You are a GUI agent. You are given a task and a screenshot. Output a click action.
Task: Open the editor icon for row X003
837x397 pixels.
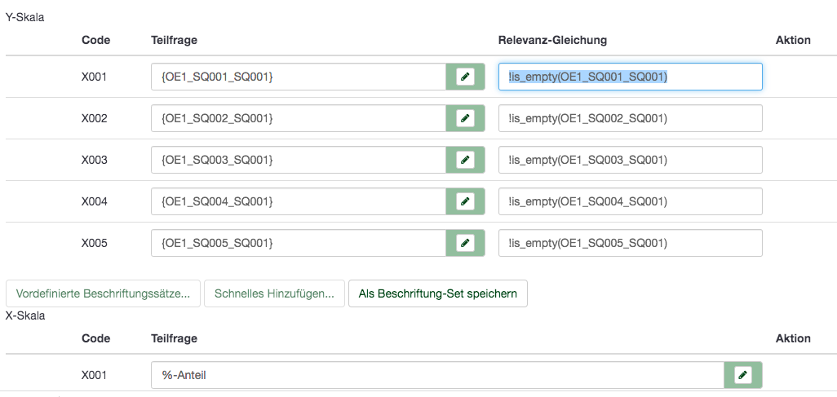465,160
